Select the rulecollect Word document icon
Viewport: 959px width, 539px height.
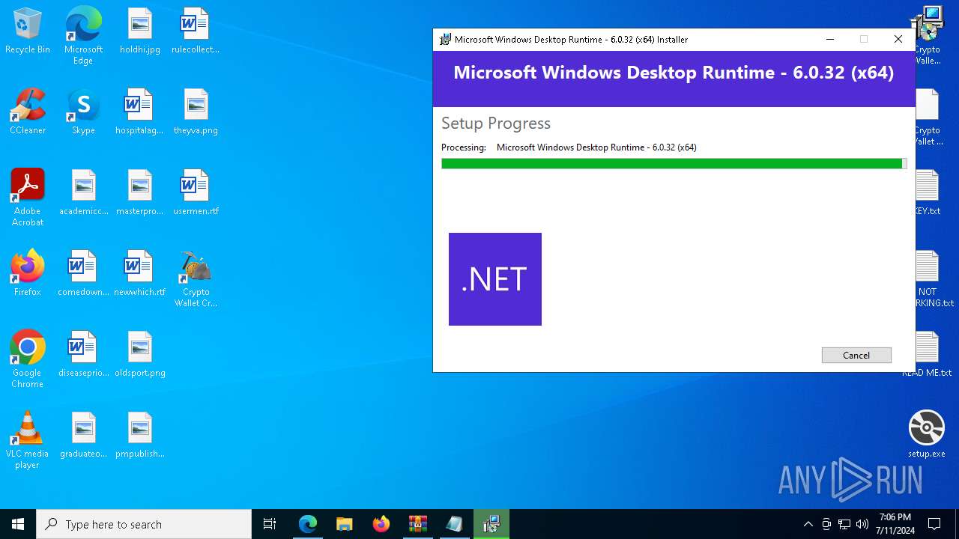point(196,31)
